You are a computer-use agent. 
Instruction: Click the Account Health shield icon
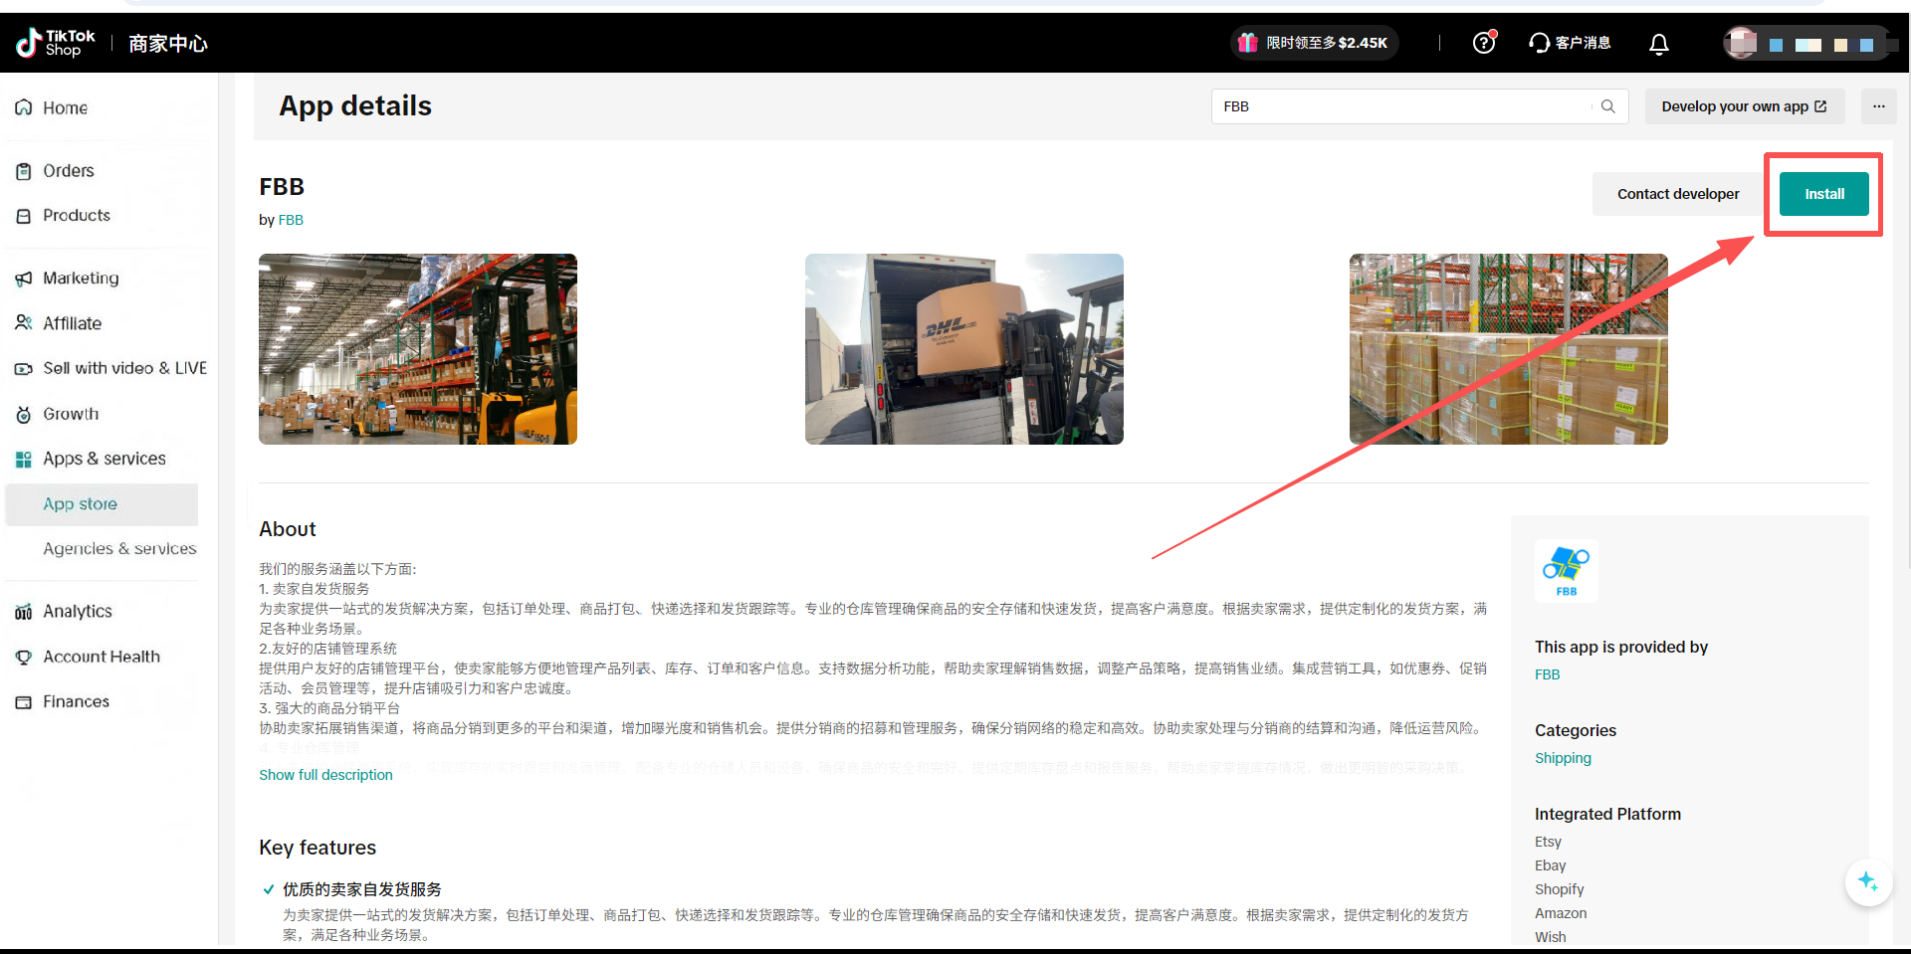24,658
